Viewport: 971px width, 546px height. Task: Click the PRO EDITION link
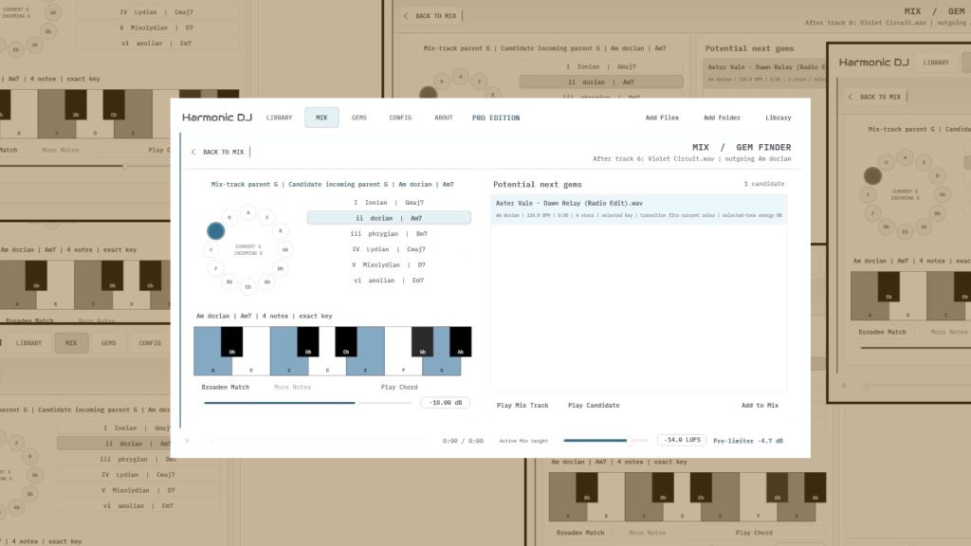tap(496, 118)
